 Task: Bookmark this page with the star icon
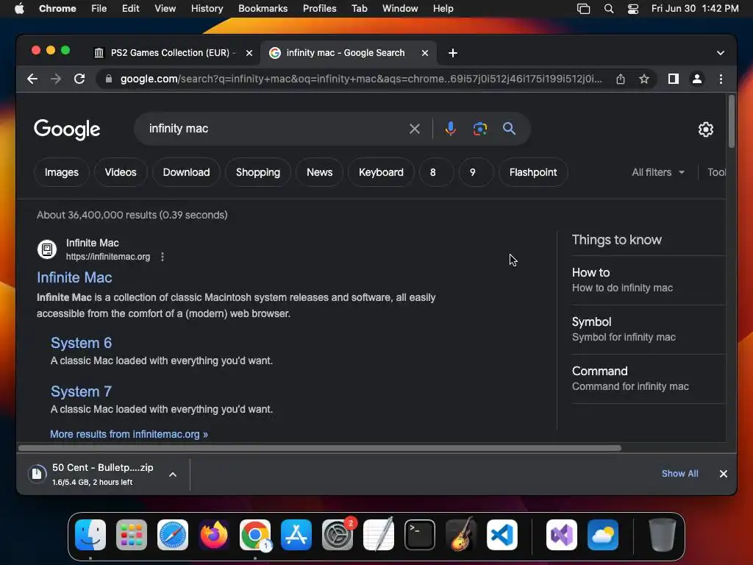pos(644,79)
